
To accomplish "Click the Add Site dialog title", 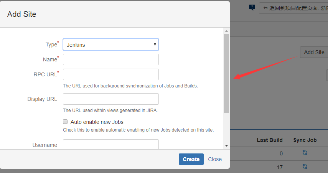I will pos(22,14).
